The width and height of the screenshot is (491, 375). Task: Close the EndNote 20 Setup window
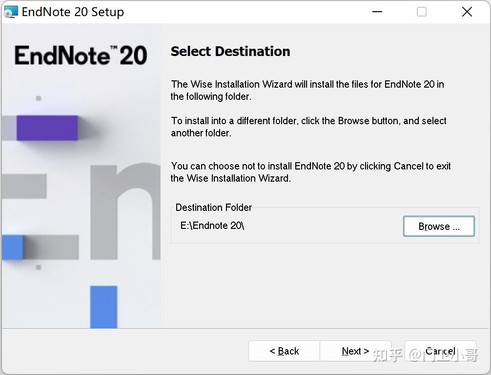[467, 12]
